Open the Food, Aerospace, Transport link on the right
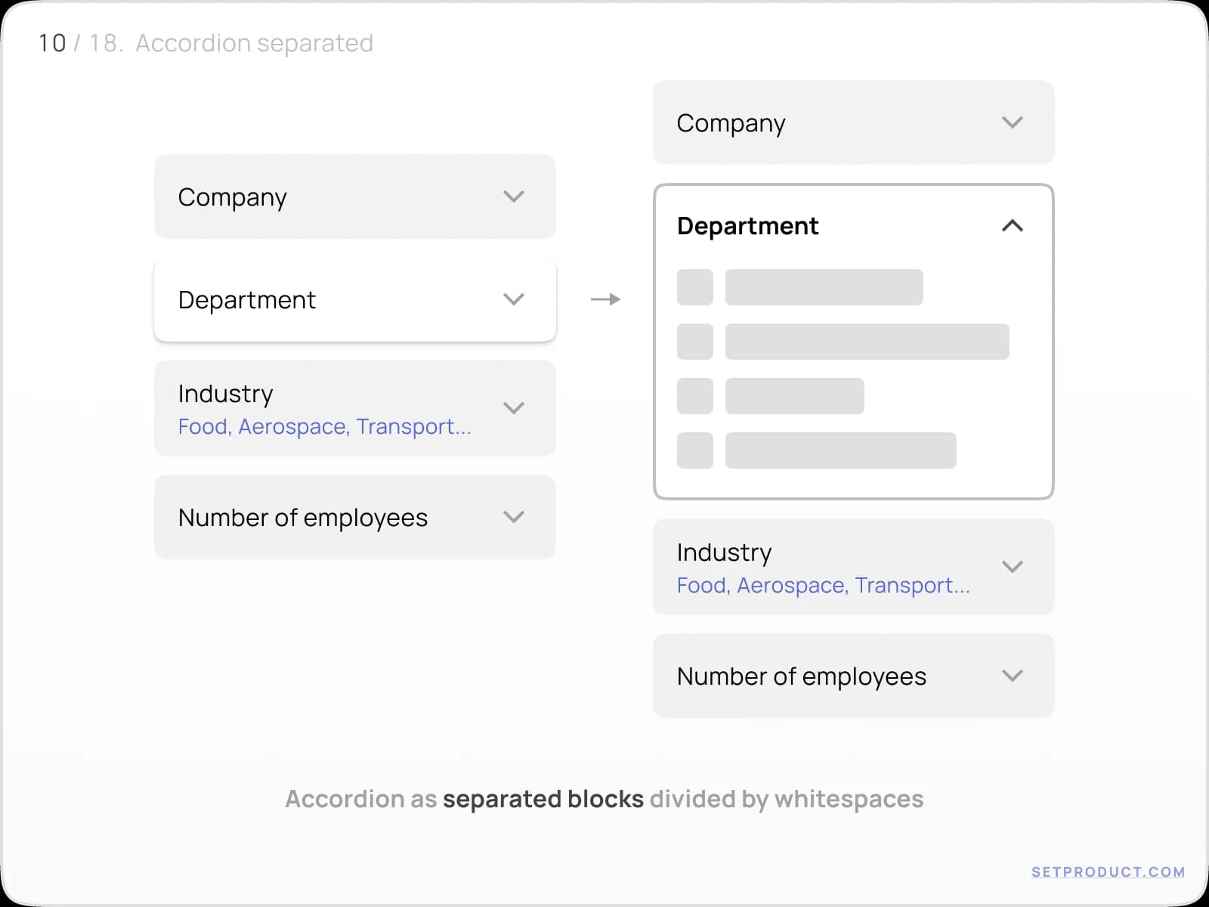The width and height of the screenshot is (1209, 907). coord(823,585)
